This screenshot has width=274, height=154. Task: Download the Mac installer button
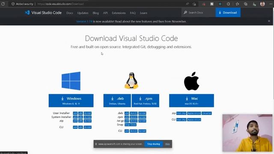191,101
